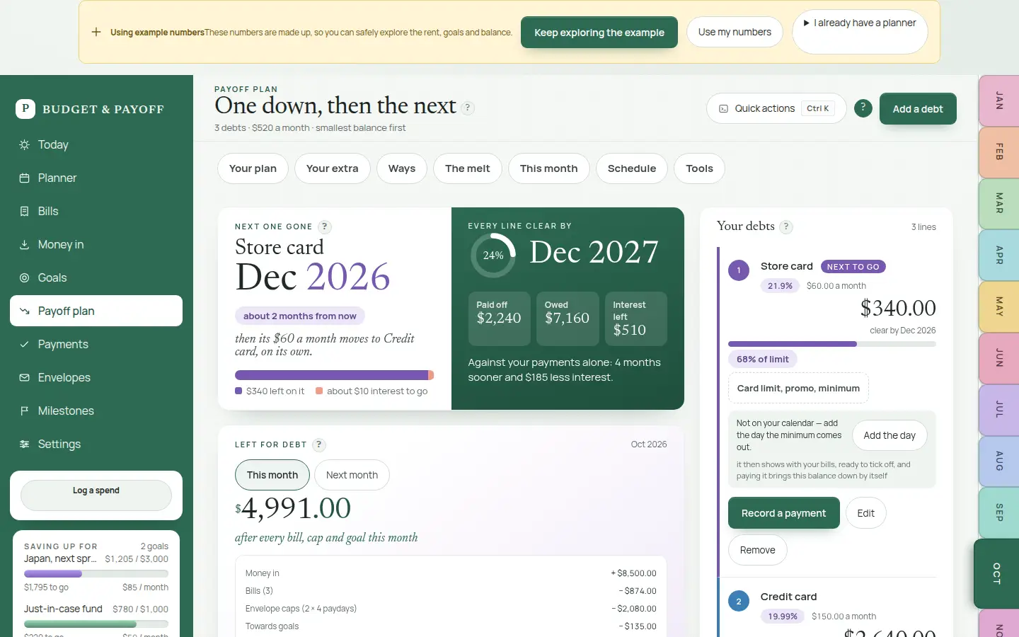
Task: Click the Money in download icon
Action: 24,244
